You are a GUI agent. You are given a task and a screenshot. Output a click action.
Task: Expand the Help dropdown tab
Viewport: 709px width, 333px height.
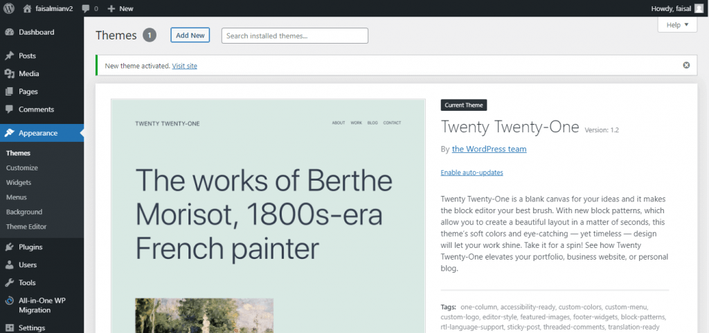[x=677, y=25]
